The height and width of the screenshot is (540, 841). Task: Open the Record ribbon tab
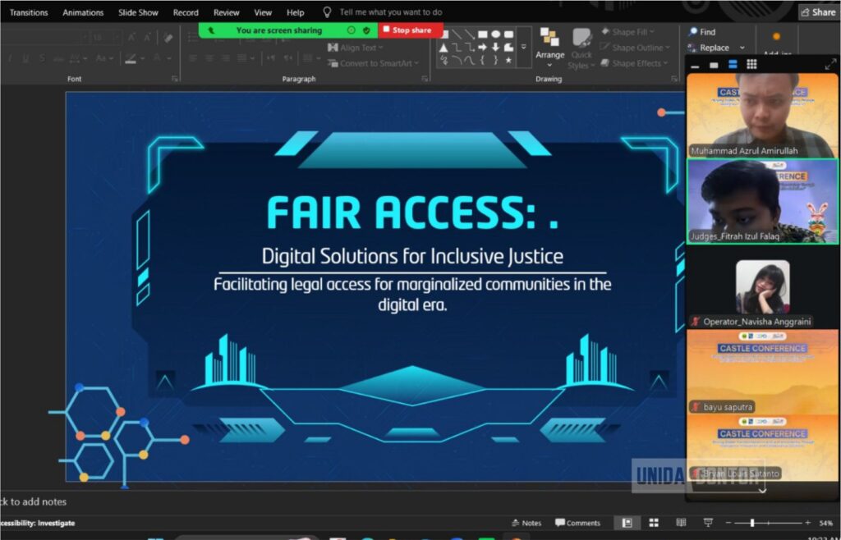click(186, 12)
